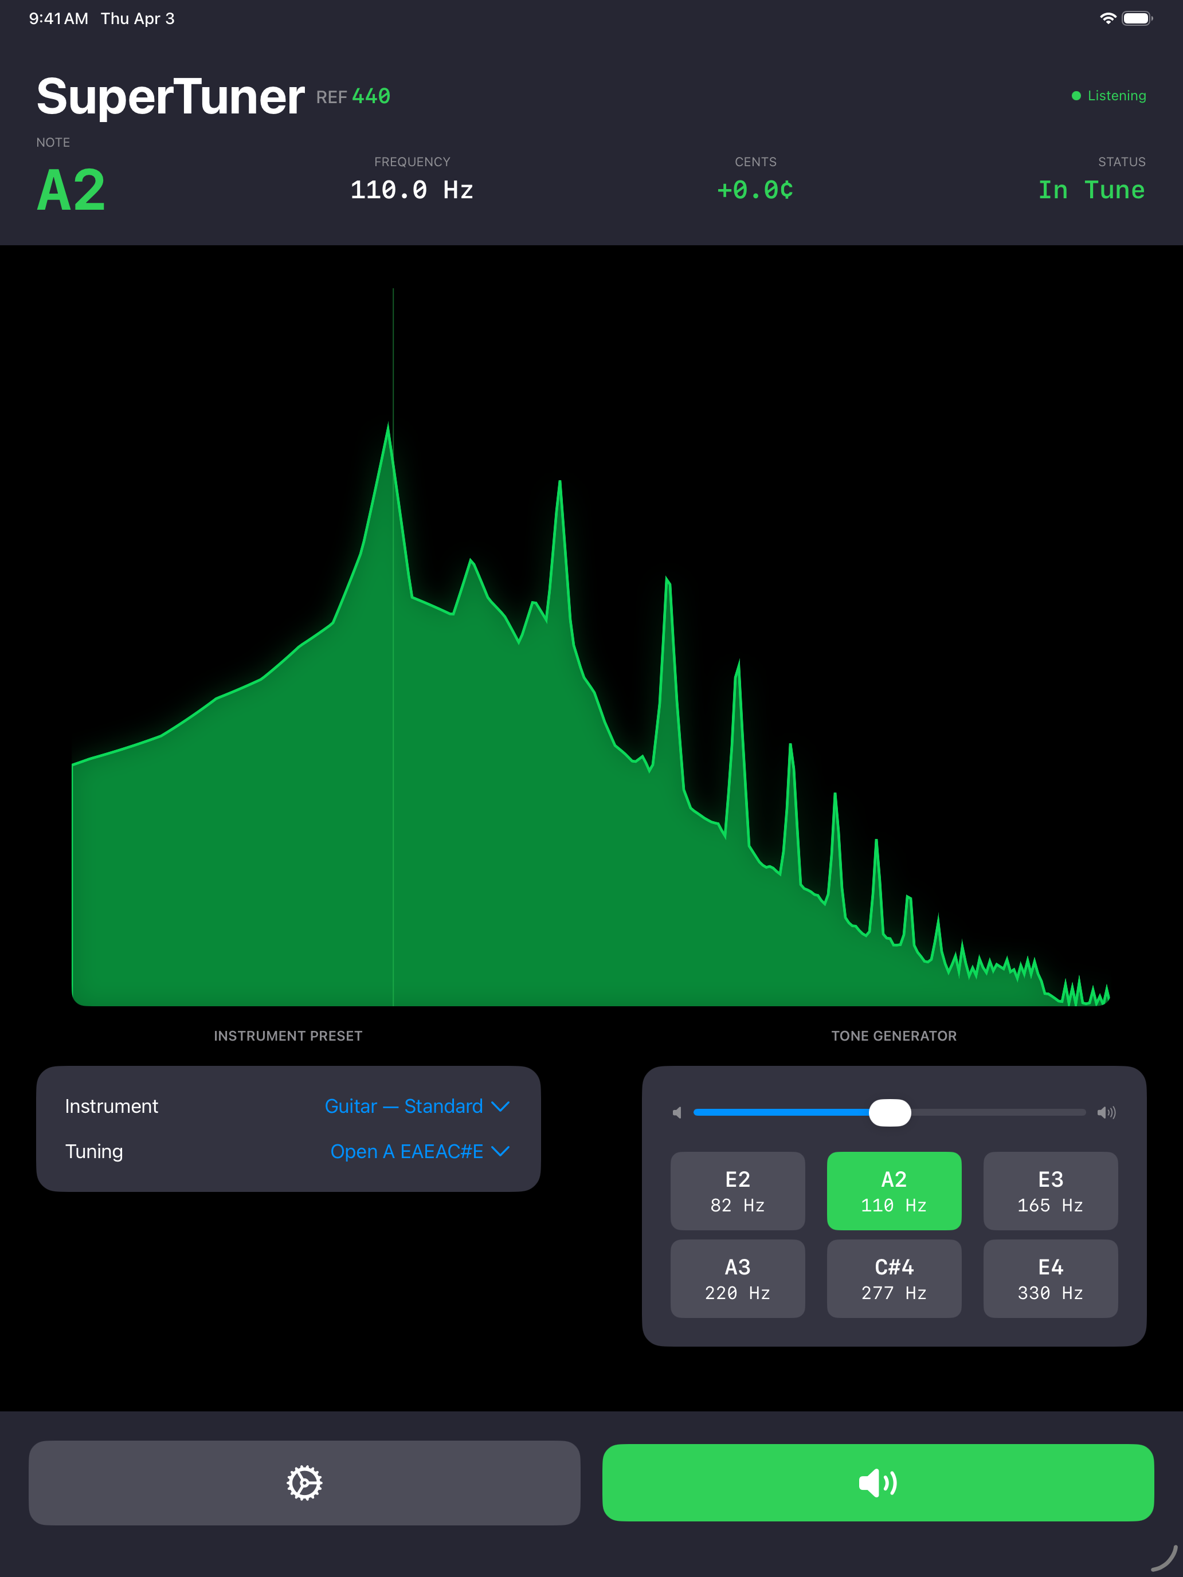Tap the SuperTuner app title
This screenshot has width=1183, height=1577.
point(170,96)
